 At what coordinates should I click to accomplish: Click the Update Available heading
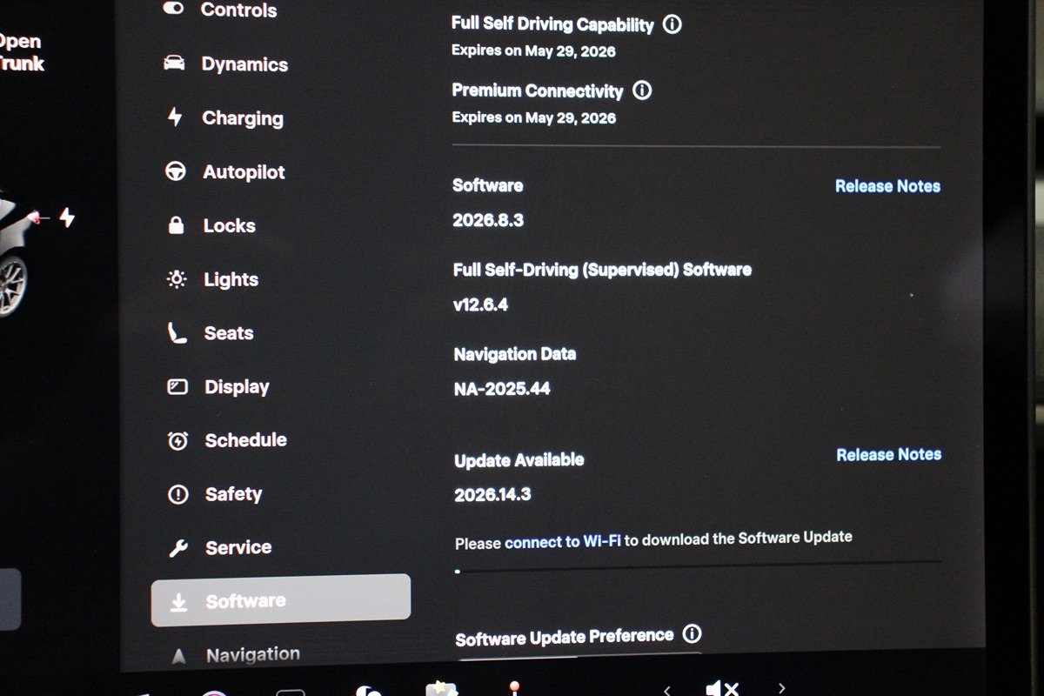tap(519, 459)
